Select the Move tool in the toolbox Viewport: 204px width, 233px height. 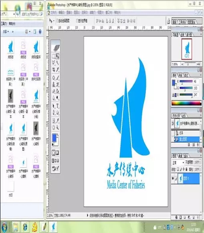[58, 56]
